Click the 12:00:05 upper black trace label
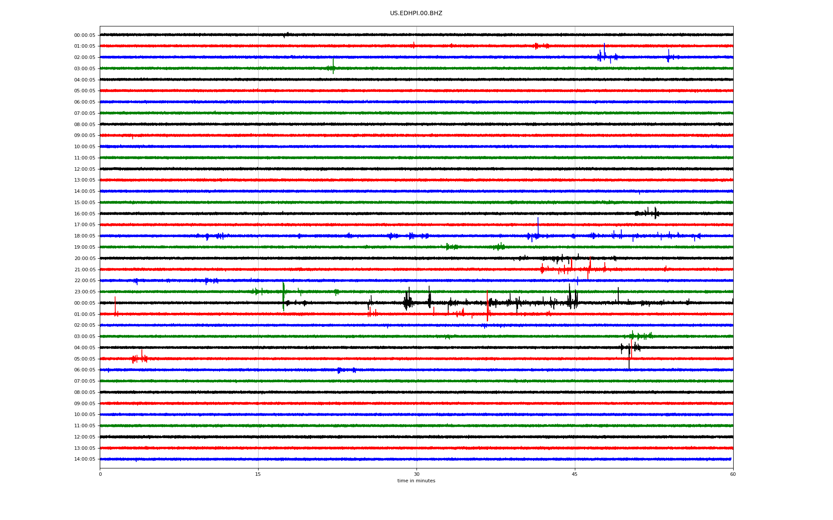 tap(85, 169)
